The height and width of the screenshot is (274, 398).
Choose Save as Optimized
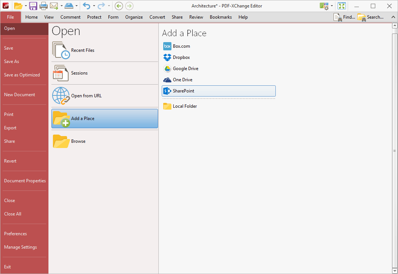[x=24, y=75]
